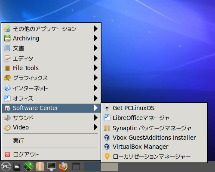The image size is (215, 172).
Task: Click the Video play icon
Action: (x=7, y=127)
